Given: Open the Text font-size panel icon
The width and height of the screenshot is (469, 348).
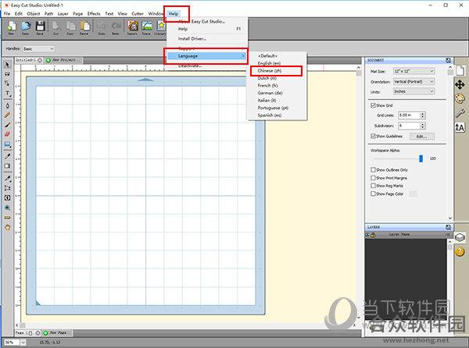Looking at the screenshot, I should [x=460, y=128].
